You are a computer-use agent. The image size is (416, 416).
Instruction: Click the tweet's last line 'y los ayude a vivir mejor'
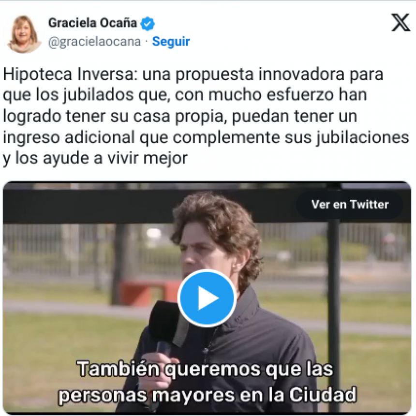coord(95,158)
